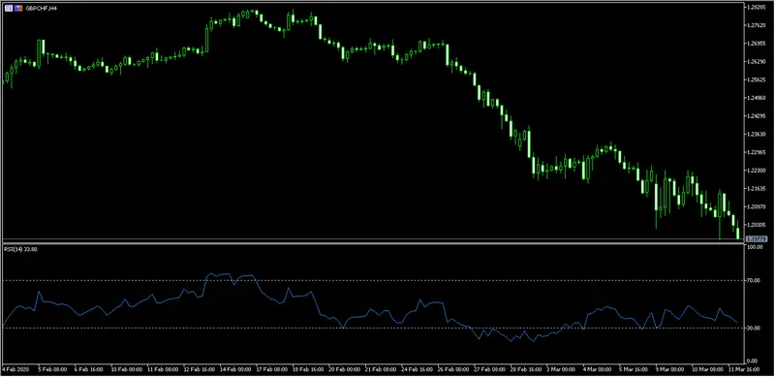
Task: Click the tall bullish candle near 12 Feb 16:00
Action: click(x=206, y=40)
